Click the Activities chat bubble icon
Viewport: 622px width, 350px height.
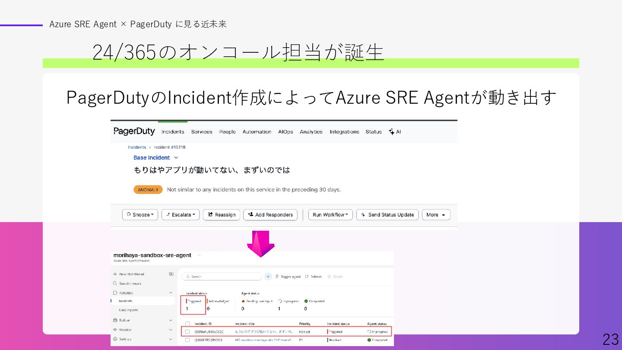click(x=115, y=293)
